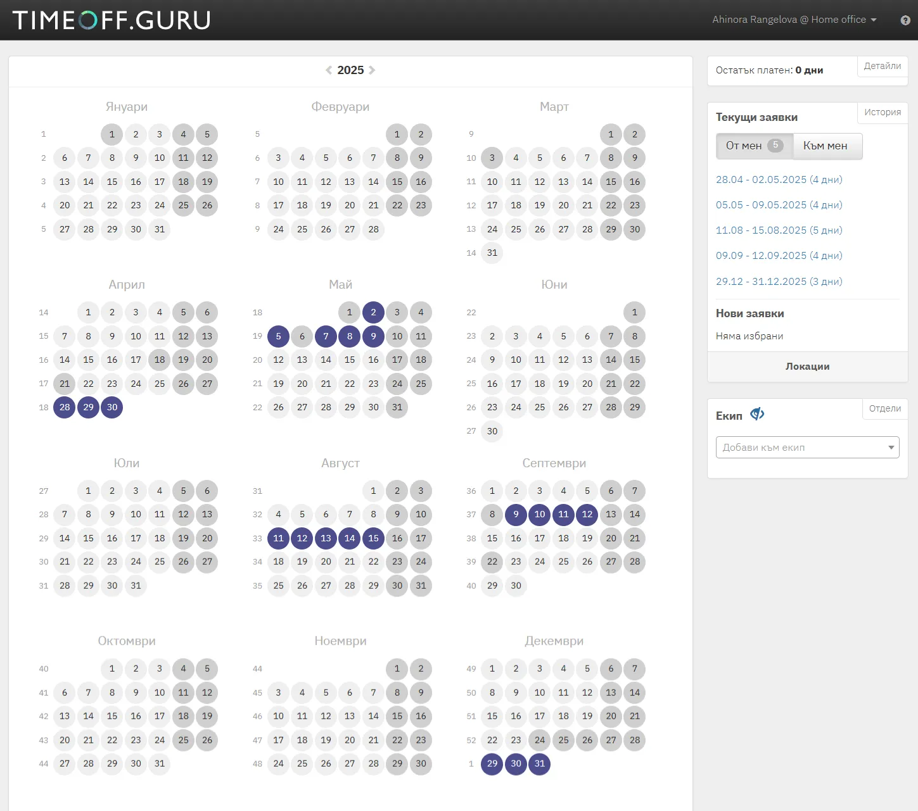This screenshot has height=811, width=918.
Task: Open request 28.04 - 02.05.2025
Action: (779, 180)
